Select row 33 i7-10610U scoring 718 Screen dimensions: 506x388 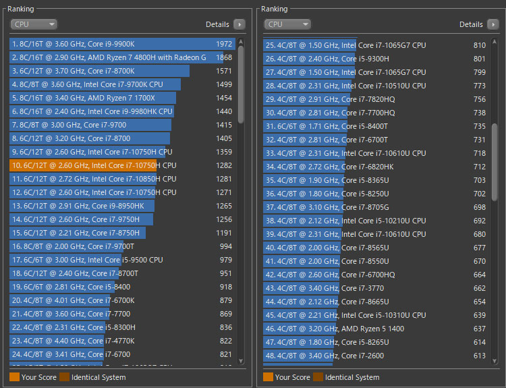click(x=376, y=154)
